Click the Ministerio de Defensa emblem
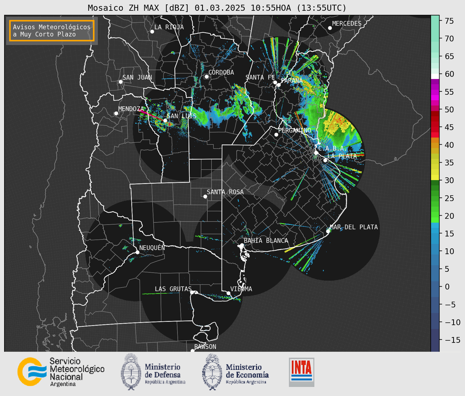 (131, 372)
